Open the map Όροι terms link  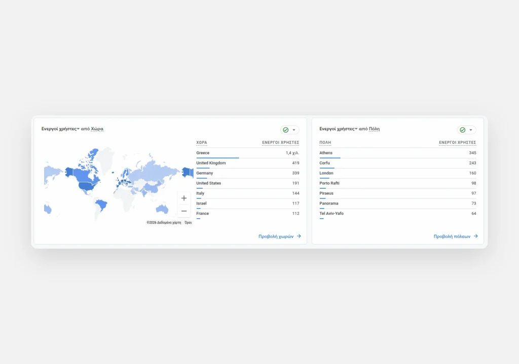click(188, 222)
